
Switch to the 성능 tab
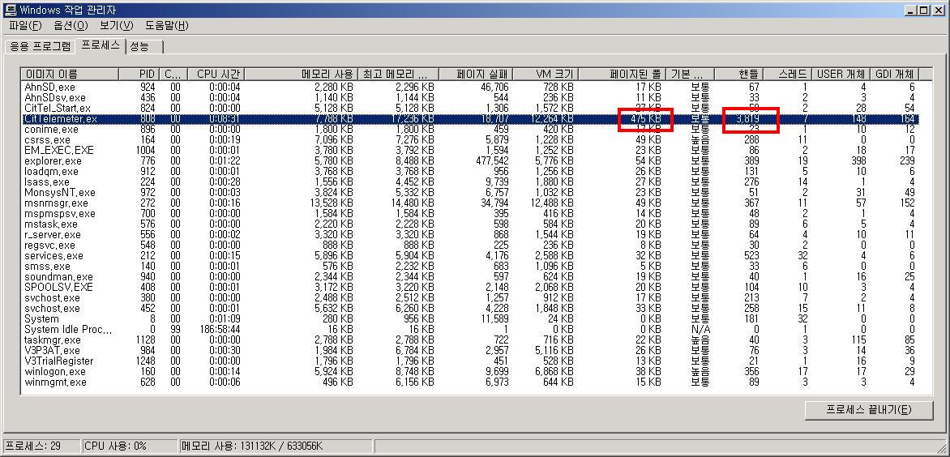click(140, 46)
